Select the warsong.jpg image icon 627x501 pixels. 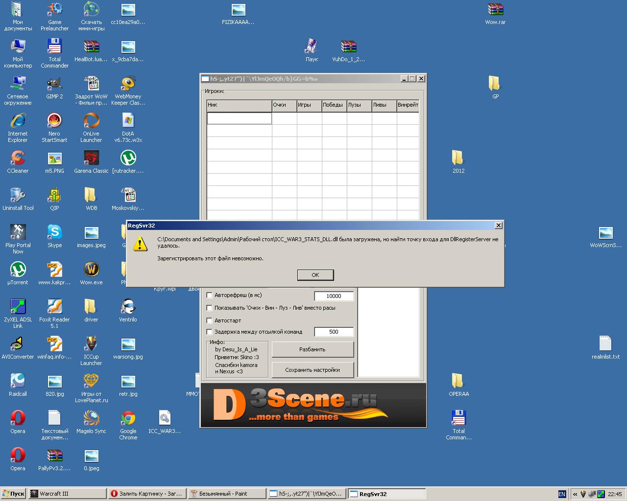coord(128,348)
